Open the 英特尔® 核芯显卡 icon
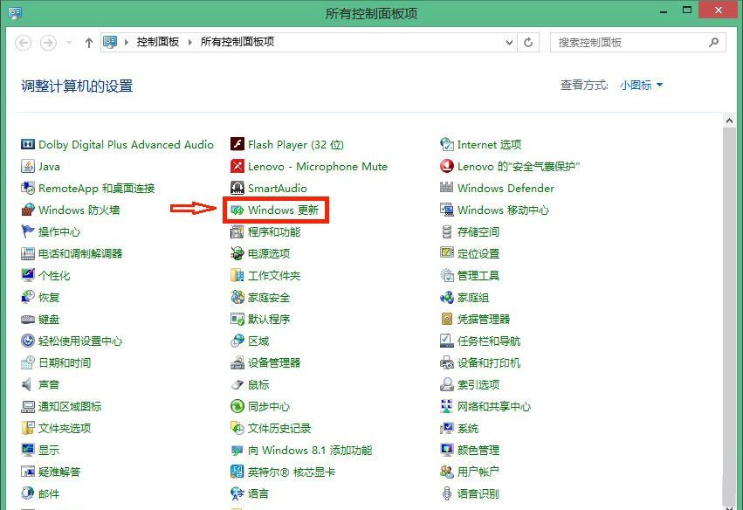The image size is (743, 510). 237,472
